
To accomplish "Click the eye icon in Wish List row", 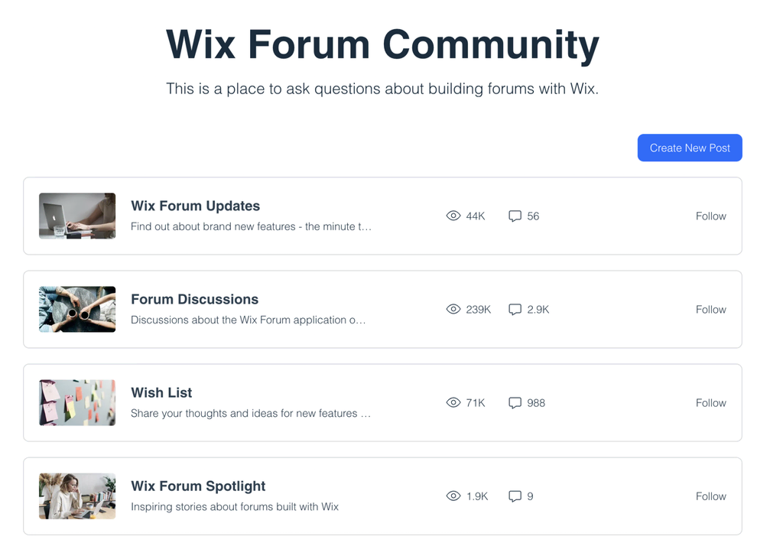I will tap(453, 402).
